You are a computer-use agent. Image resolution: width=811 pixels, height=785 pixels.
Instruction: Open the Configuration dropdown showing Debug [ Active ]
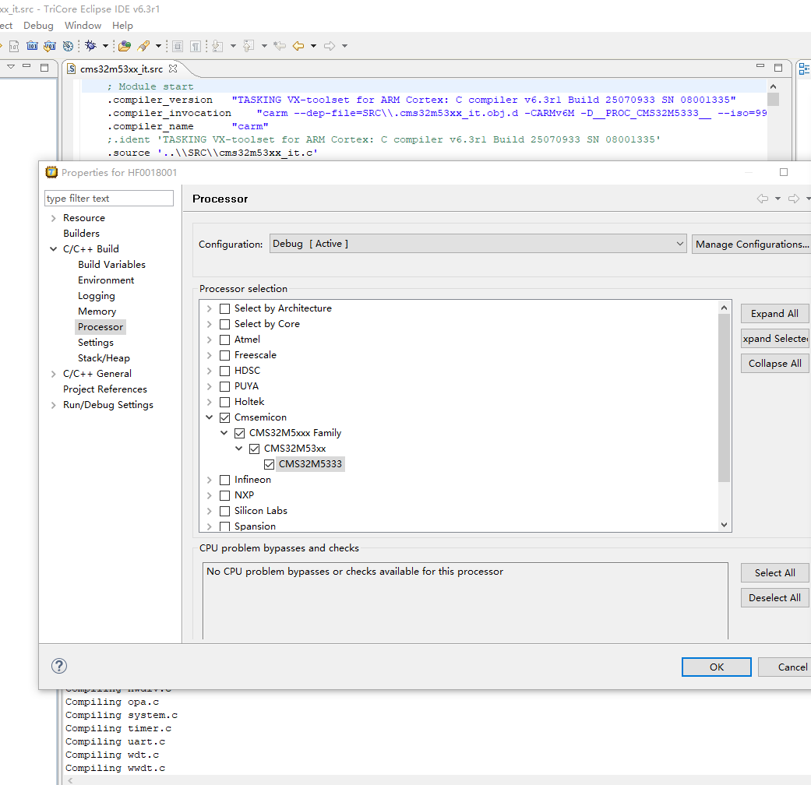[x=478, y=244]
